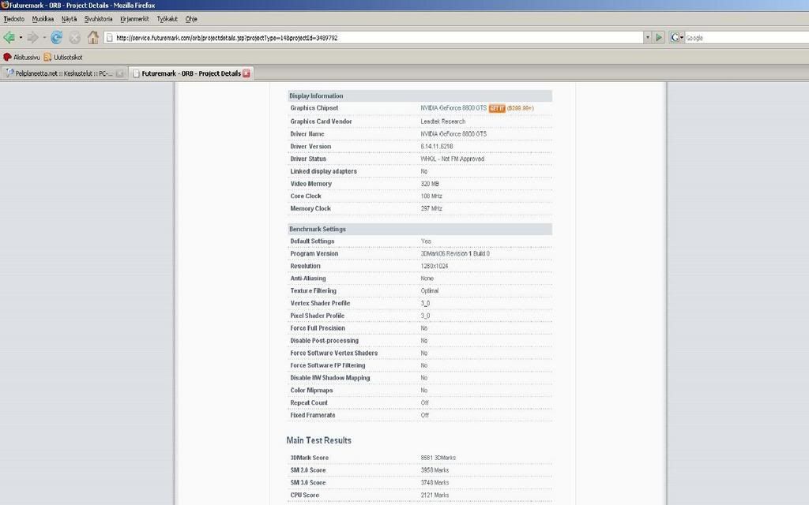Image resolution: width=809 pixels, height=505 pixels.
Task: Close the Futuremark ORB Project Details tab
Action: coord(246,73)
